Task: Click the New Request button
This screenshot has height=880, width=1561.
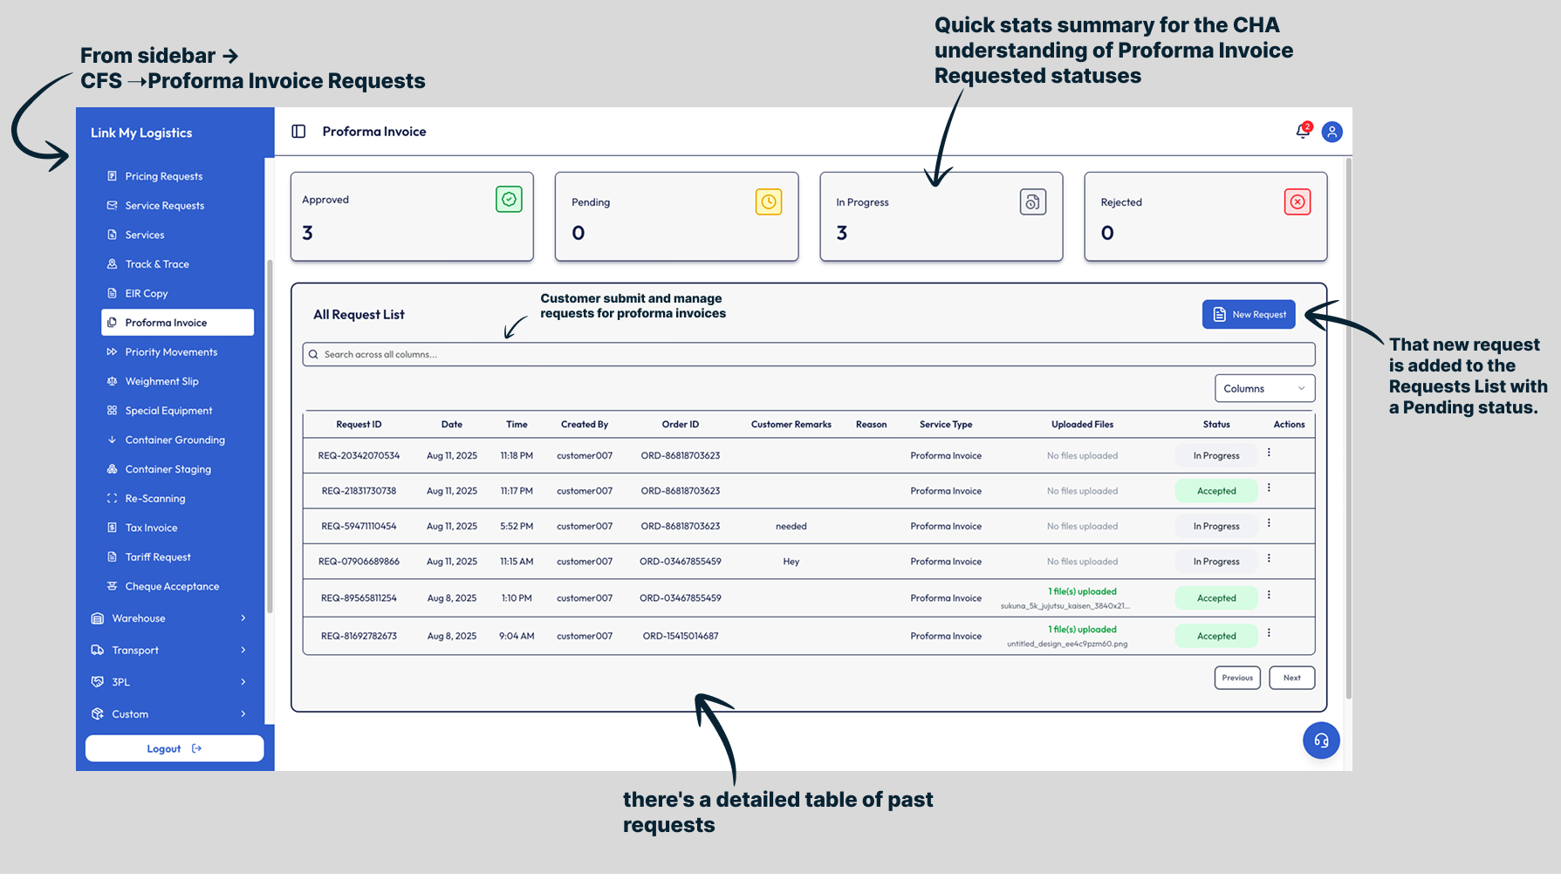Action: click(1249, 315)
